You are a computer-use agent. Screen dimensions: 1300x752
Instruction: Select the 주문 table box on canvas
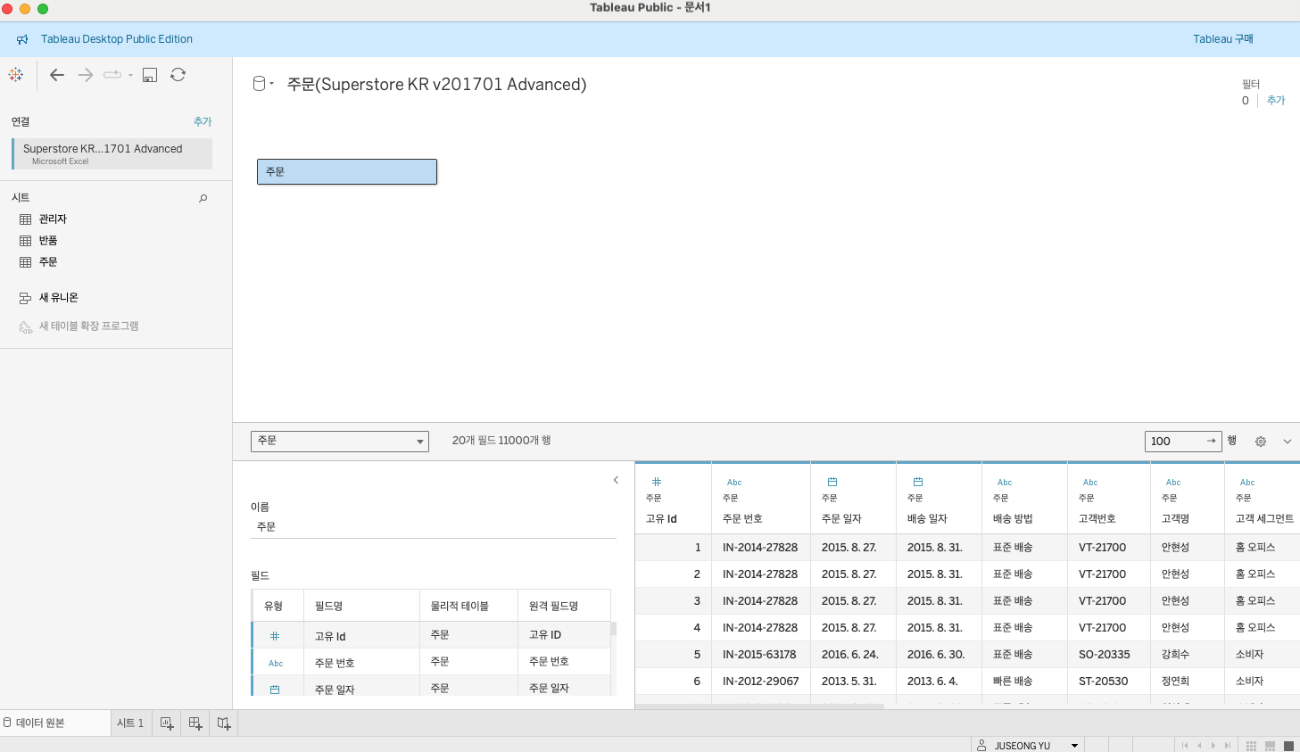pyautogui.click(x=347, y=171)
